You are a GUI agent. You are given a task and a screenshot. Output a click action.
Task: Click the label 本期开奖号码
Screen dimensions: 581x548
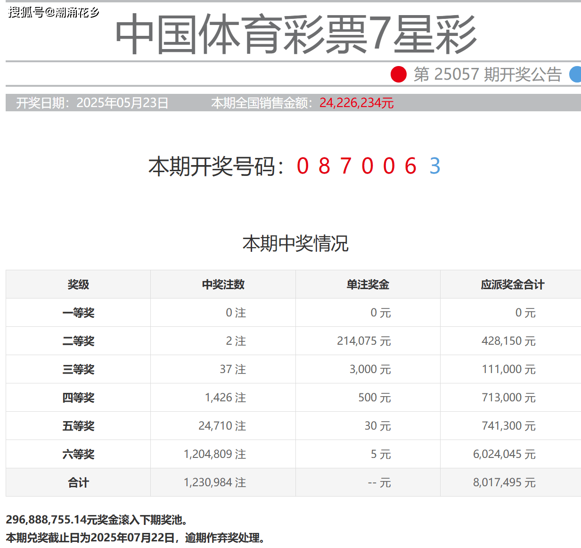pyautogui.click(x=212, y=166)
